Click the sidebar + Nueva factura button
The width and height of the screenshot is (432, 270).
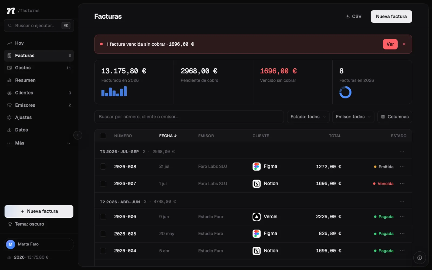(39, 211)
